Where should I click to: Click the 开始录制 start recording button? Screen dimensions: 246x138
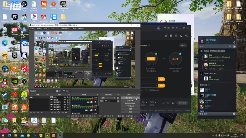coord(130,101)
